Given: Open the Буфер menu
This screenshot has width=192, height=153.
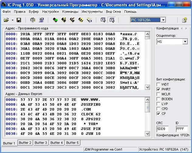Looking at the screenshot, I should [x=34, y=12].
